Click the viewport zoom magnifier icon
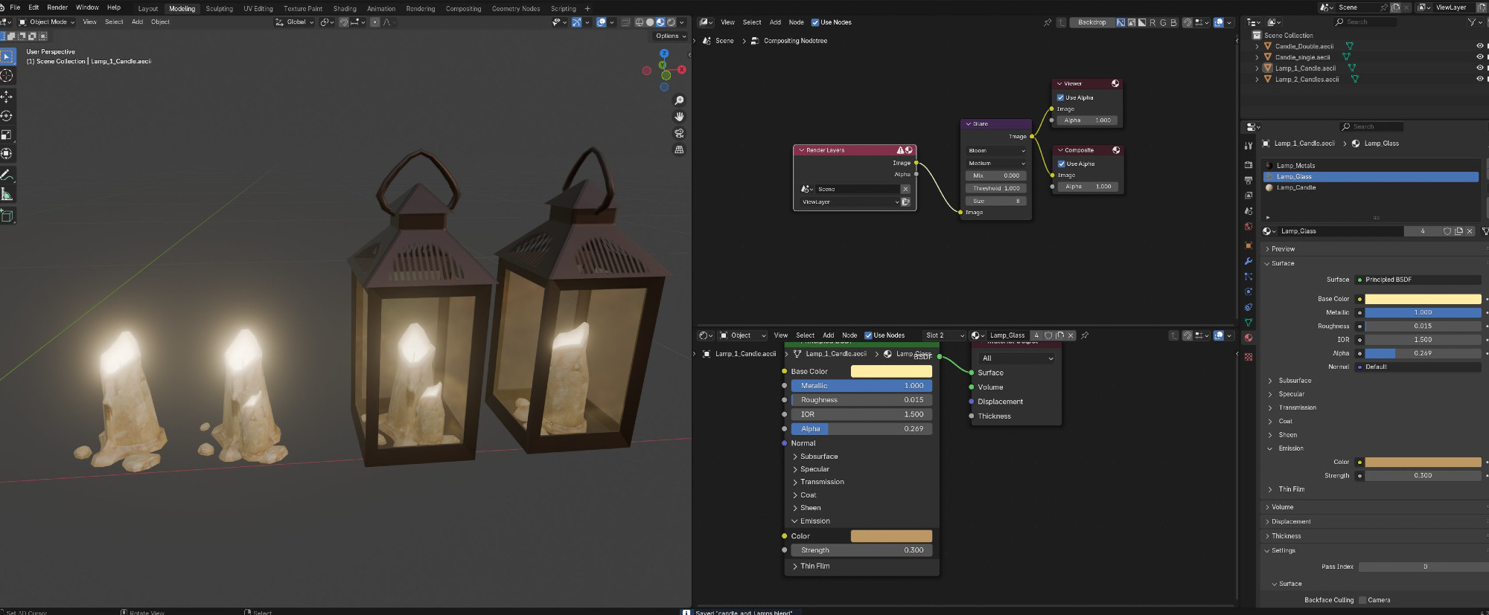Viewport: 1489px width, 615px height. 679,100
